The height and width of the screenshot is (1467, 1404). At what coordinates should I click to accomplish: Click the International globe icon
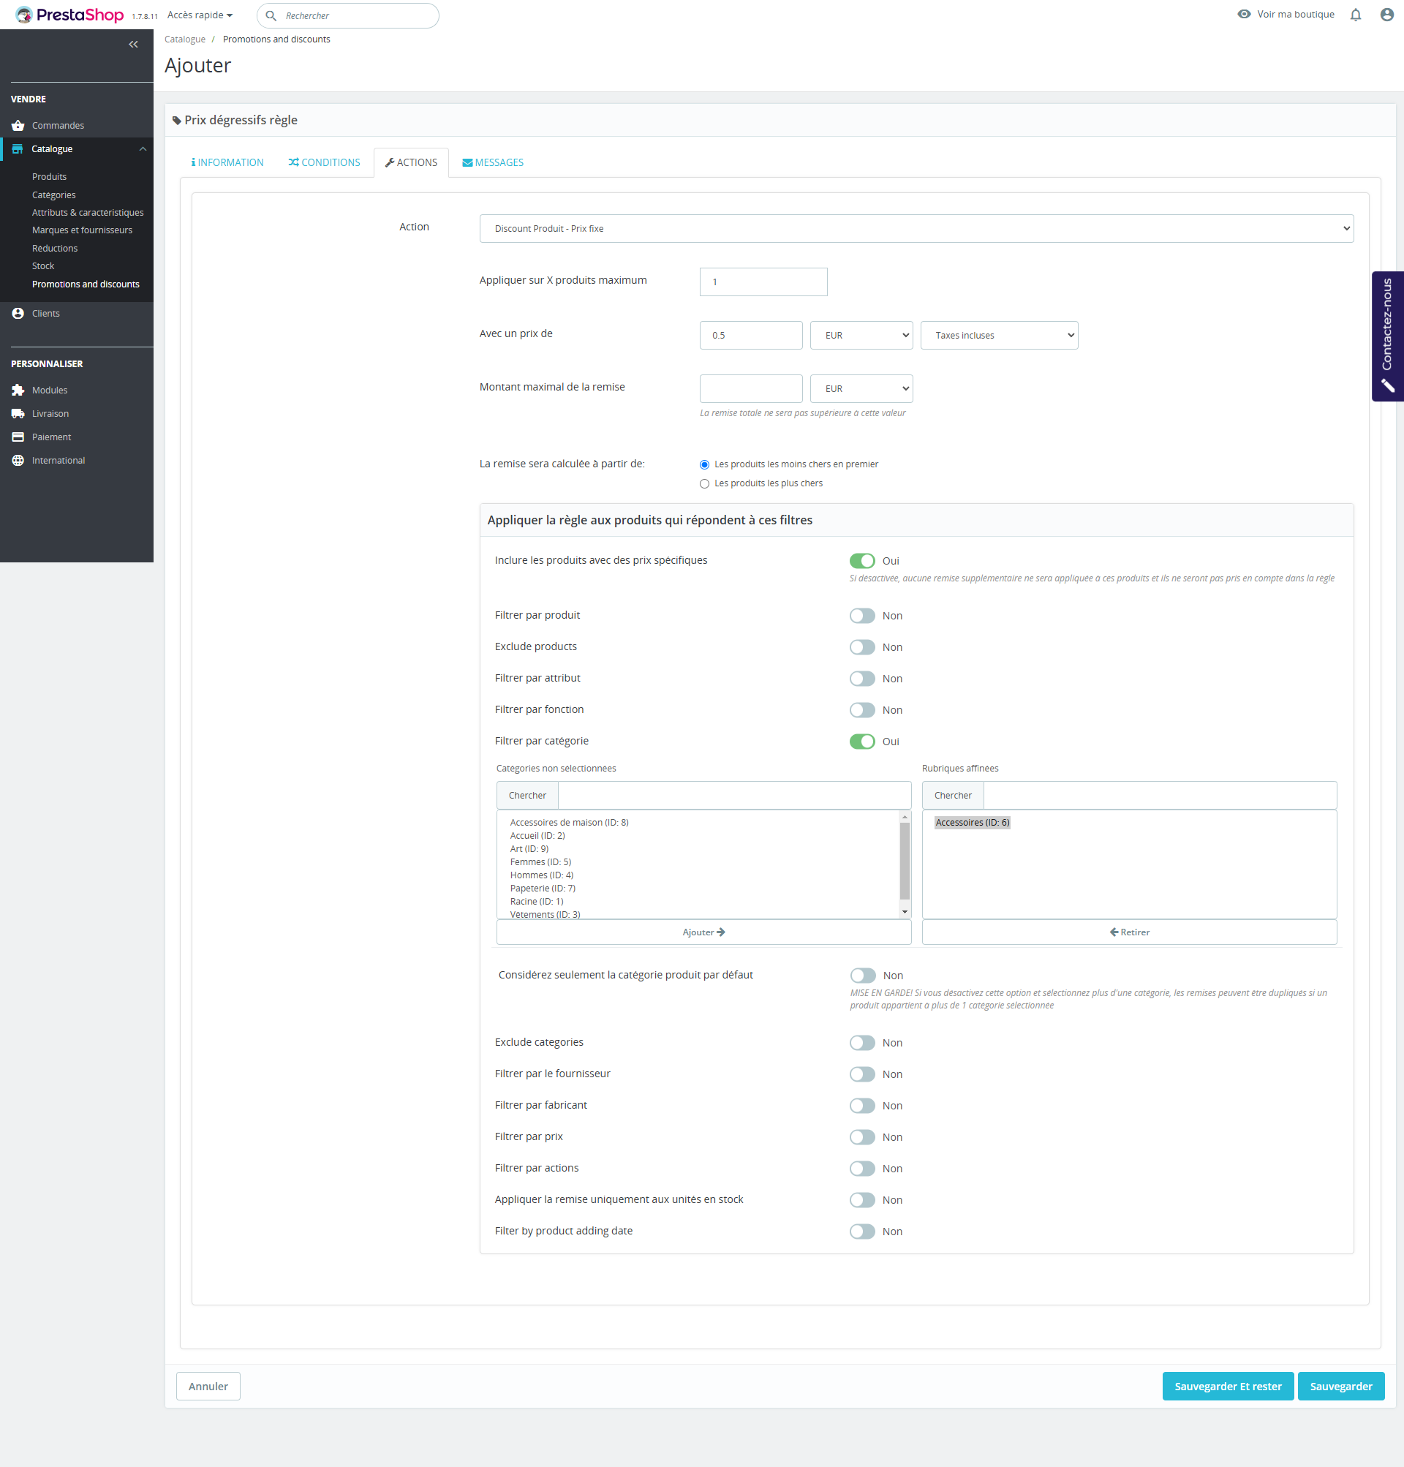click(18, 460)
